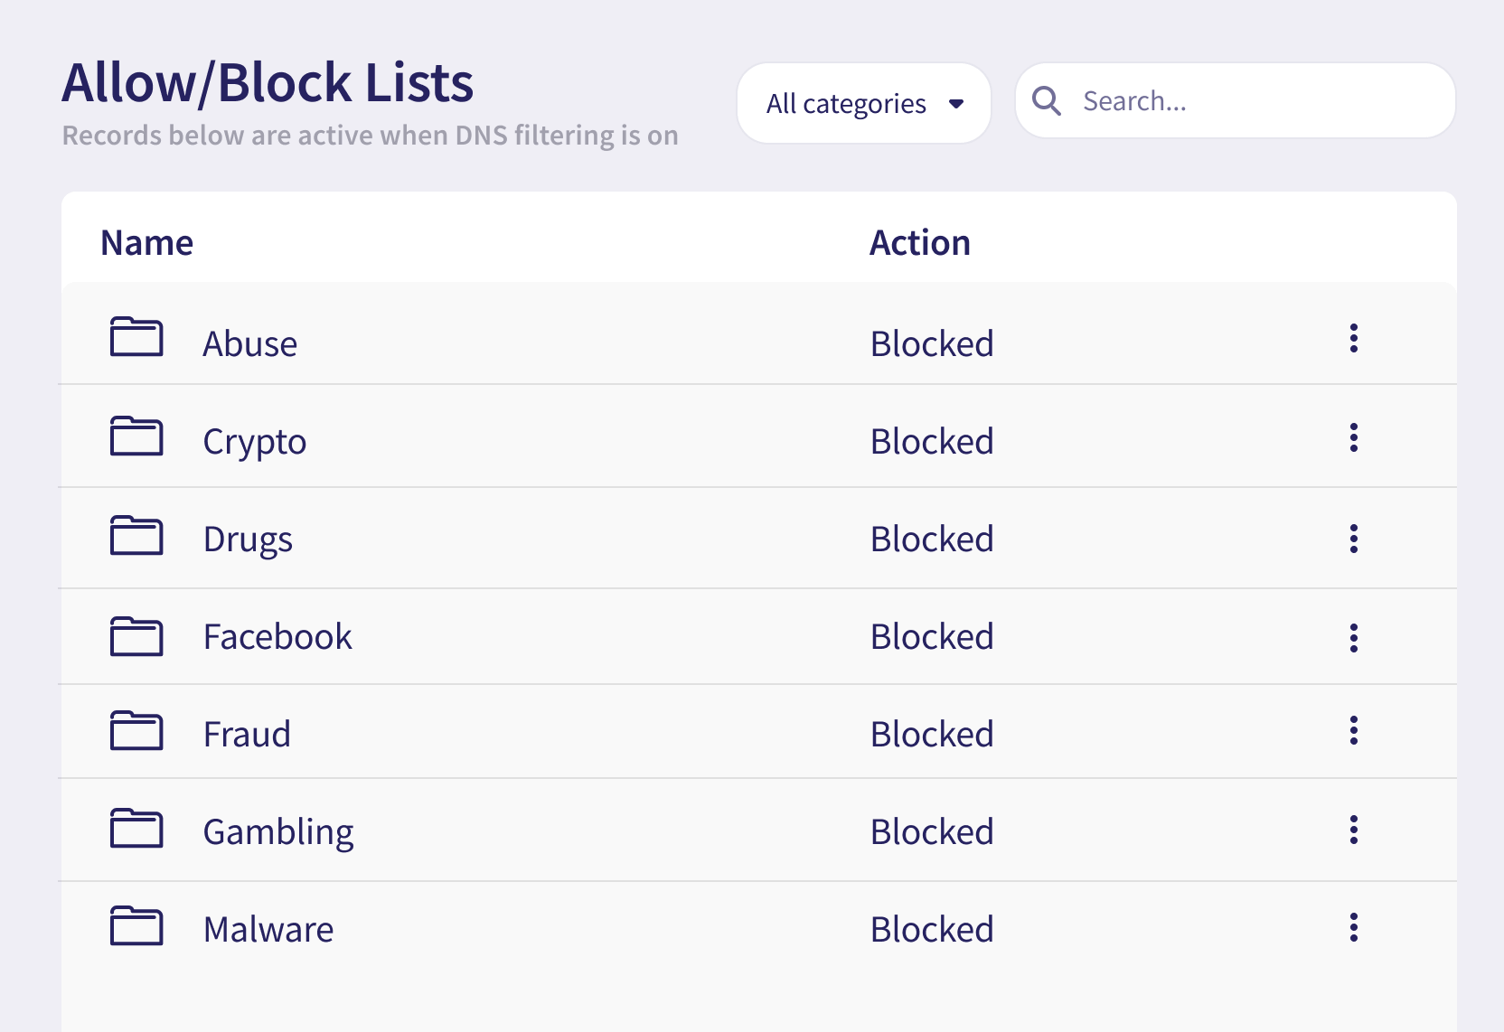The width and height of the screenshot is (1504, 1032).
Task: Select the Gambling category name
Action: (278, 832)
